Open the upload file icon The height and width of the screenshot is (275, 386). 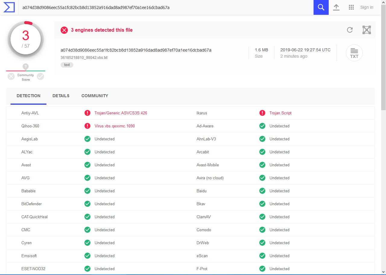[336, 8]
